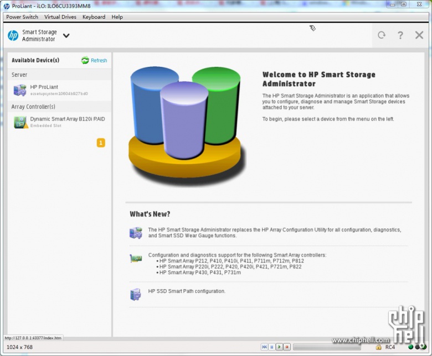Click the padlock encryption icon
This screenshot has height=356, width=432.
pyautogui.click(x=378, y=347)
